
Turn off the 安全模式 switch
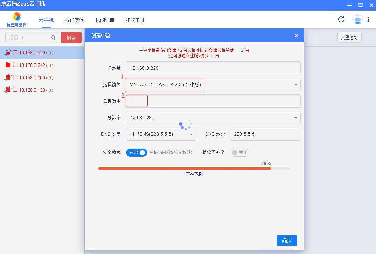137,153
